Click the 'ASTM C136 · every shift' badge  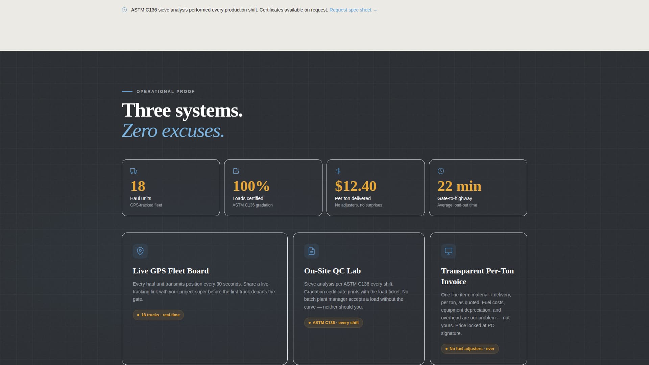coord(333,323)
